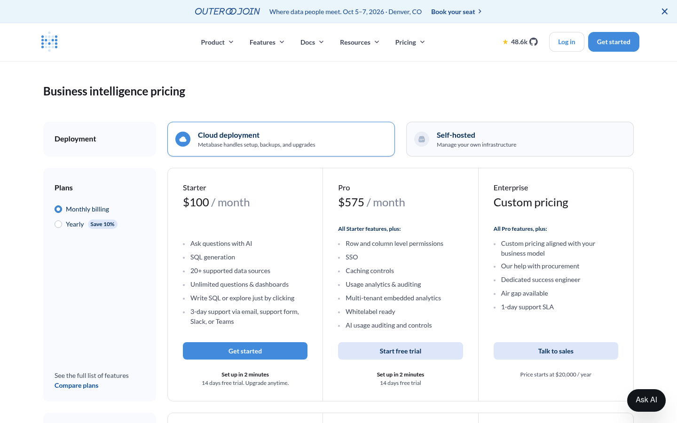
Task: Click 'Usage analytics & auditing' text
Action: tap(383, 284)
